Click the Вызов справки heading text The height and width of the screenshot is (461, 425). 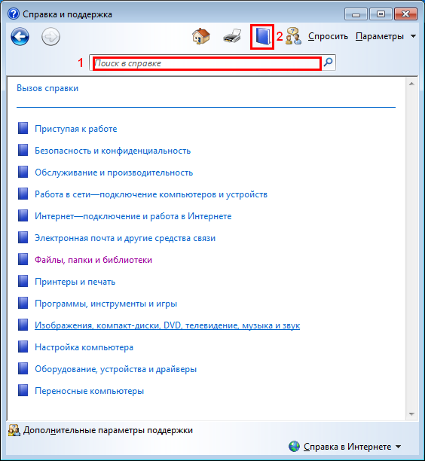[x=47, y=88]
